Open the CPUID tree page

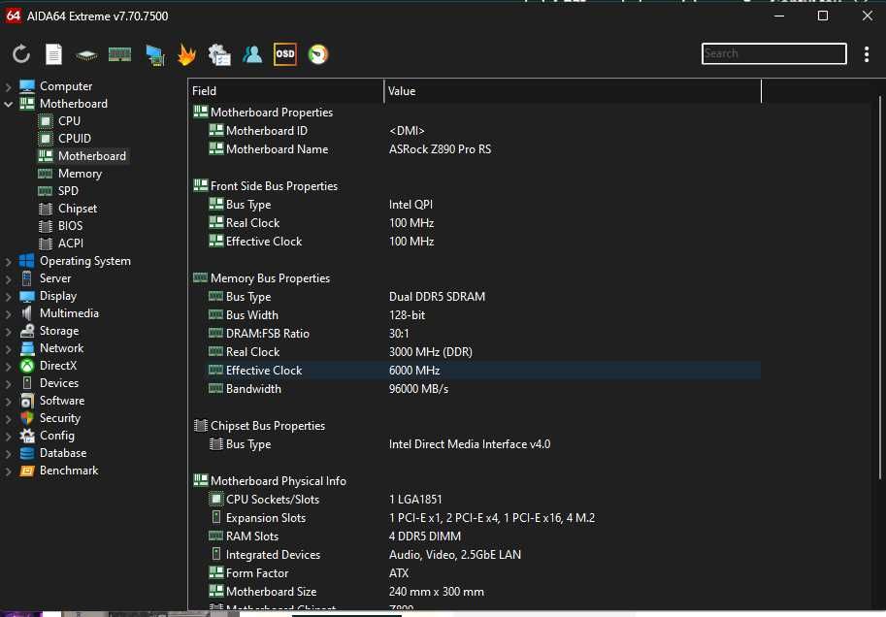[x=74, y=139]
